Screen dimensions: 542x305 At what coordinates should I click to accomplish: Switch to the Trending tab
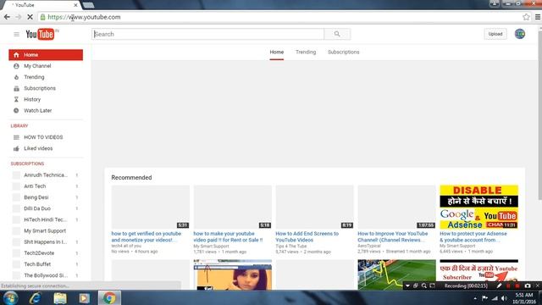point(306,53)
